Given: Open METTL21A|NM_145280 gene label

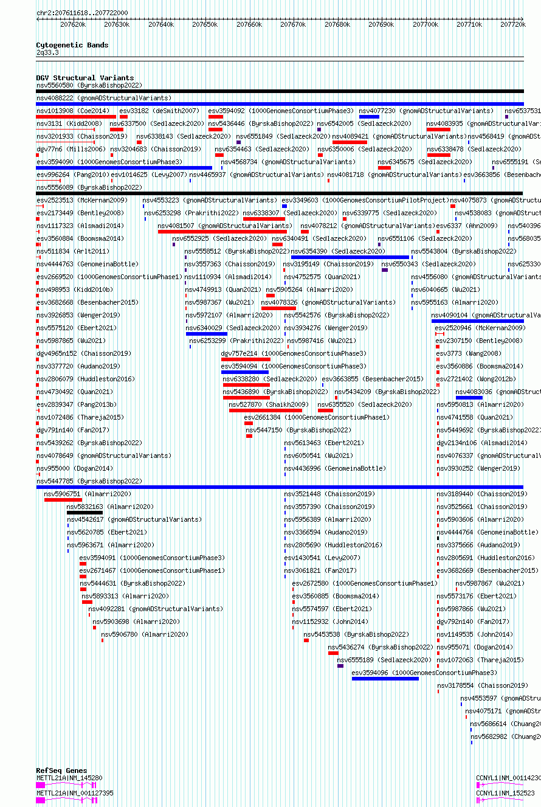Looking at the screenshot, I should click(69, 778).
